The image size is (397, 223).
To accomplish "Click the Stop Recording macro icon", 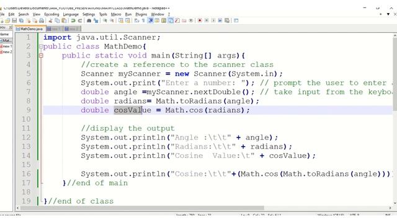I will point(207,20).
